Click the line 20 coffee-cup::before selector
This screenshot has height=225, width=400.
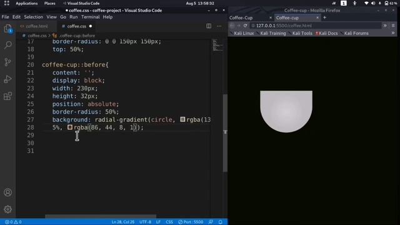tap(75, 65)
